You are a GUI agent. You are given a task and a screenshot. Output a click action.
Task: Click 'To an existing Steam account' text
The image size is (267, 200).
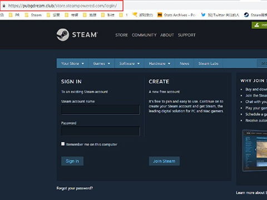[x=85, y=92]
